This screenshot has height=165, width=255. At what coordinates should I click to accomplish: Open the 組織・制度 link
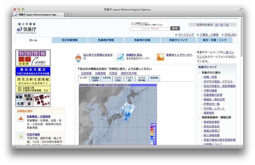(x=210, y=77)
